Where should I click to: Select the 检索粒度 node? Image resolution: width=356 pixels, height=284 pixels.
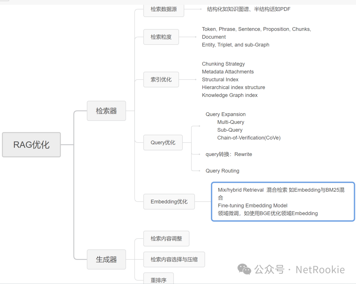point(161,37)
